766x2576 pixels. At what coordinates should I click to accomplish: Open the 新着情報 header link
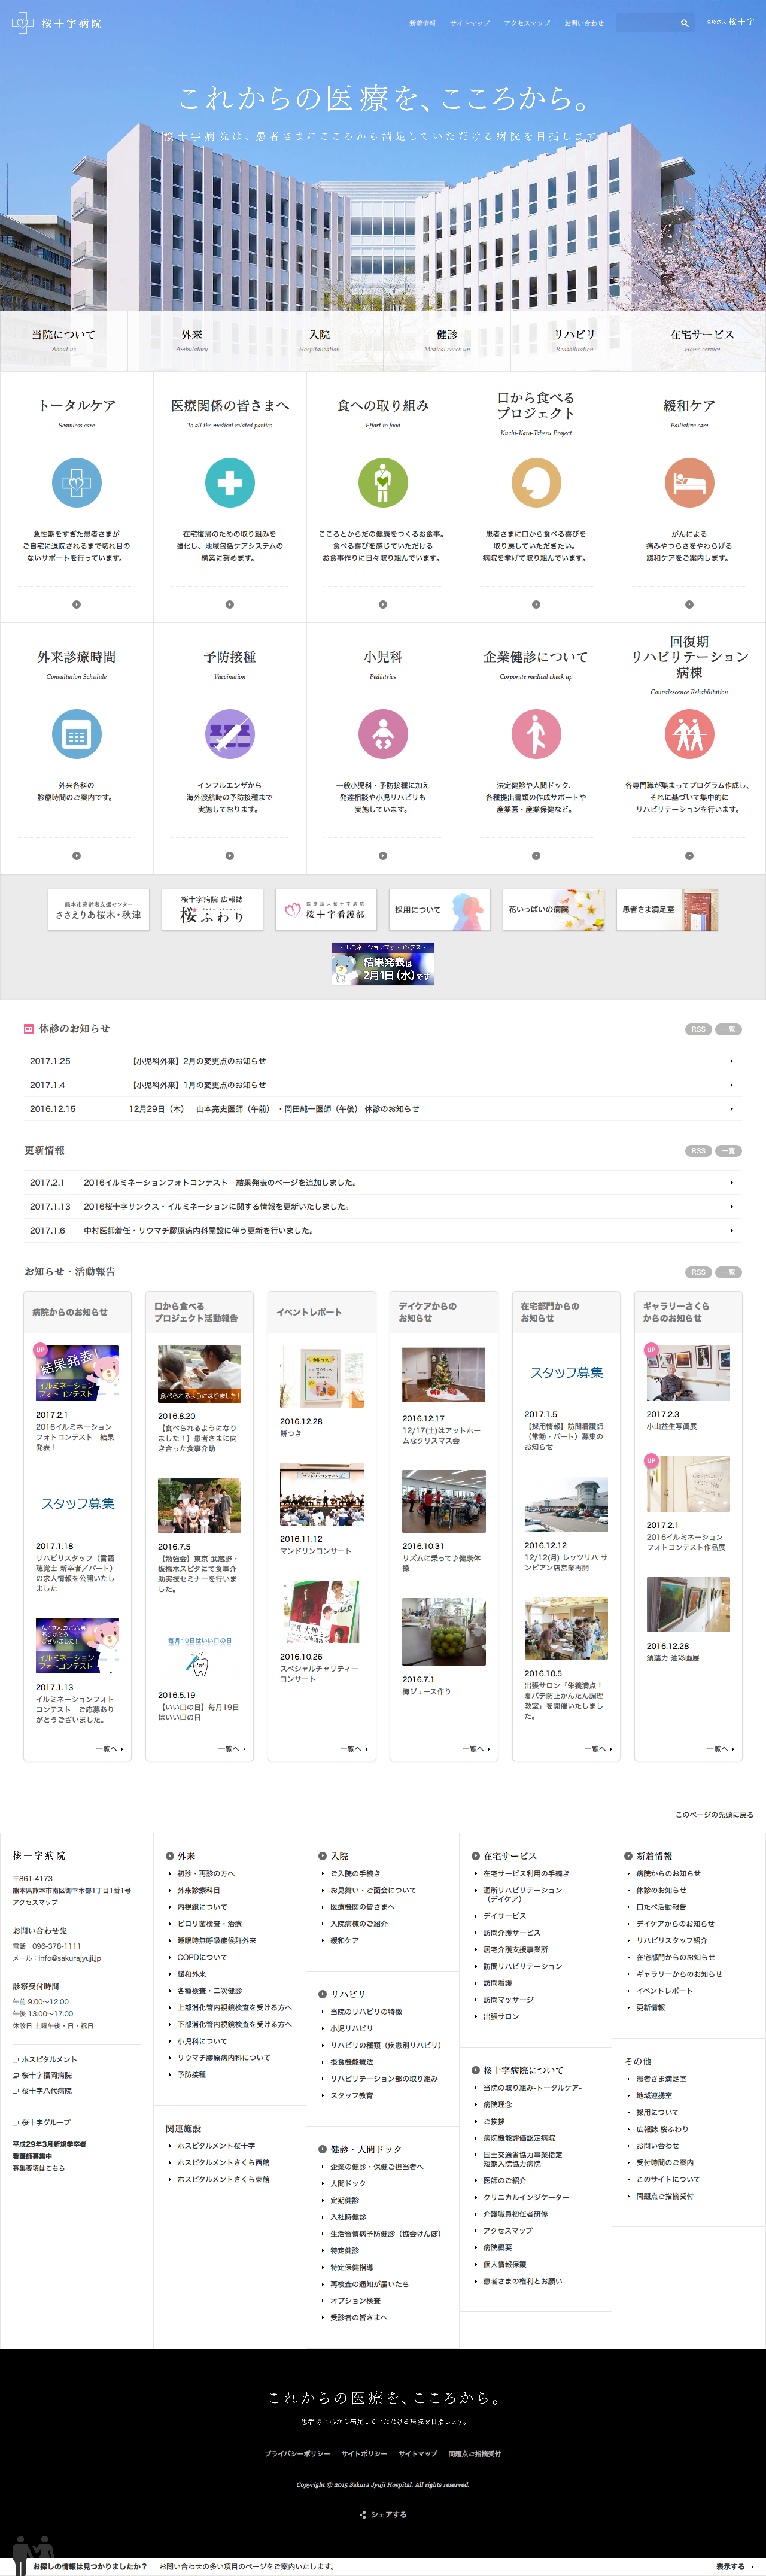422,23
